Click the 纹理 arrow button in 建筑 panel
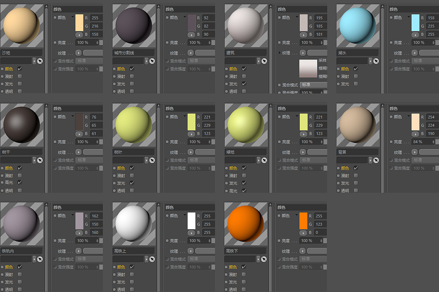Viewport: 439px width, 292px height. click(303, 53)
